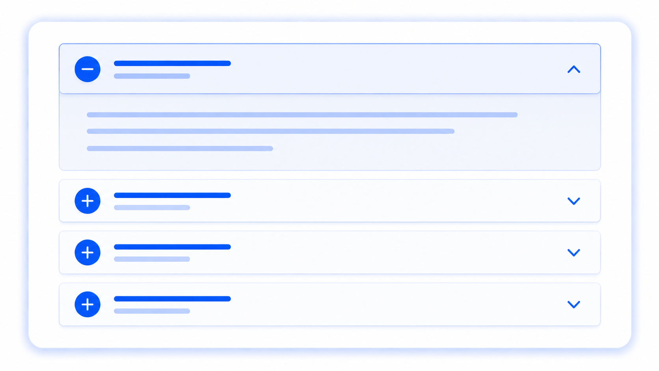Click the longest content line in expanded body

302,115
